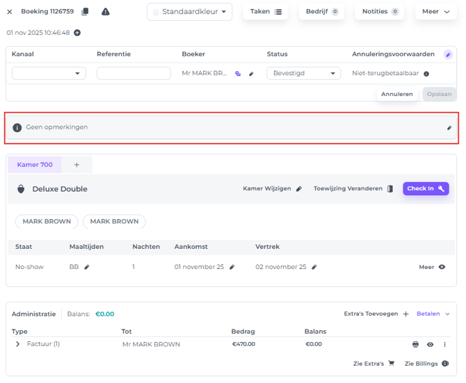Open the Standaardkleur color dropdown
Image resolution: width=466 pixels, height=383 pixels.
pos(190,12)
